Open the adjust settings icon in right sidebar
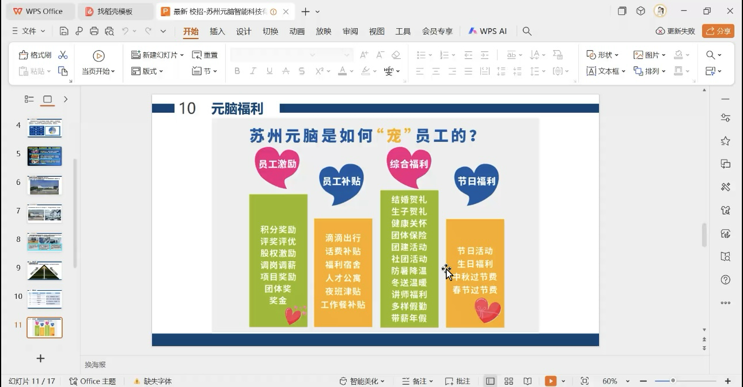Image resolution: width=743 pixels, height=387 pixels. 726,117
